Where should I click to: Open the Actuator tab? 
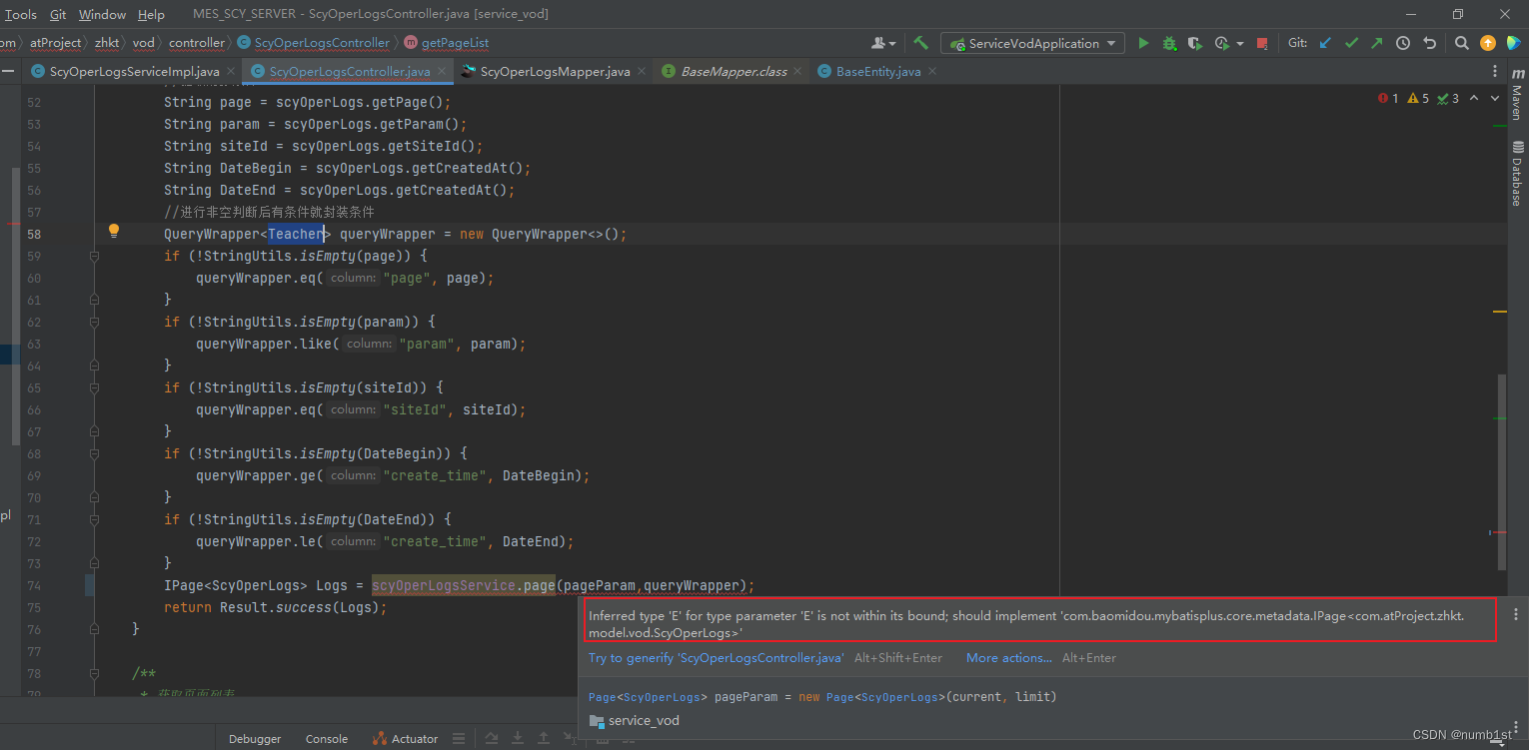pos(405,739)
